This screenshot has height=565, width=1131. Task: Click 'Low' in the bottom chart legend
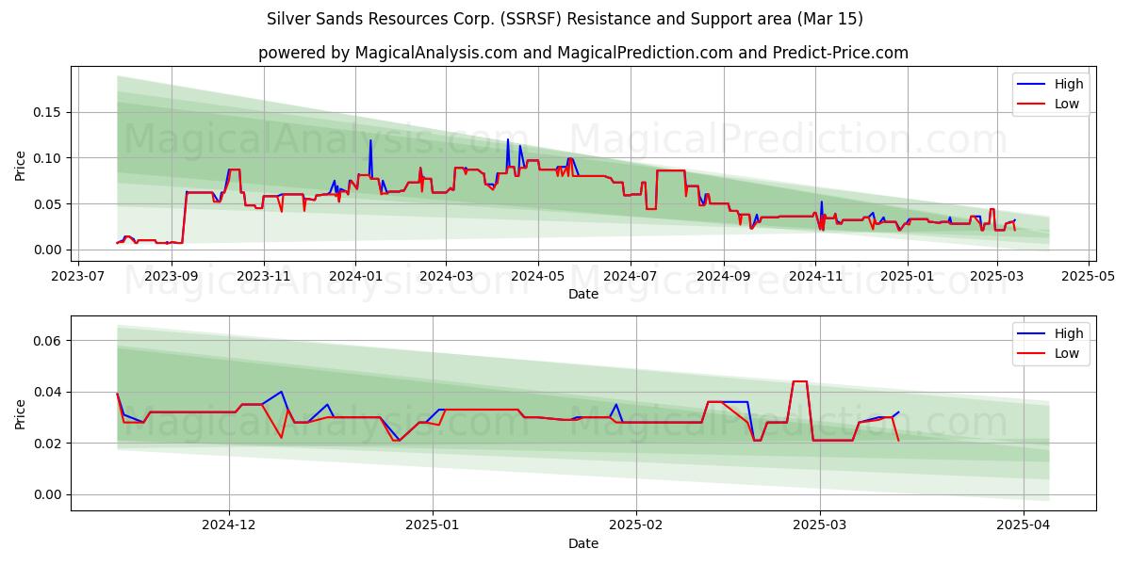click(x=1067, y=353)
